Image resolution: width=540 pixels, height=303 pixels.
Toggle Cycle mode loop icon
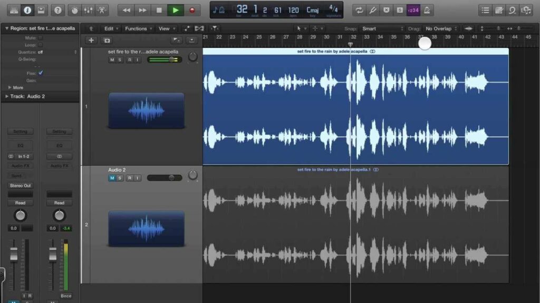[x=359, y=11]
